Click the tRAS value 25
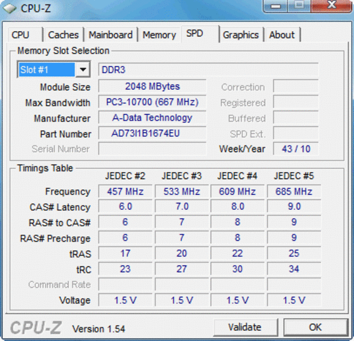Image resolution: width=354 pixels, height=341 pixels. pyautogui.click(x=294, y=253)
